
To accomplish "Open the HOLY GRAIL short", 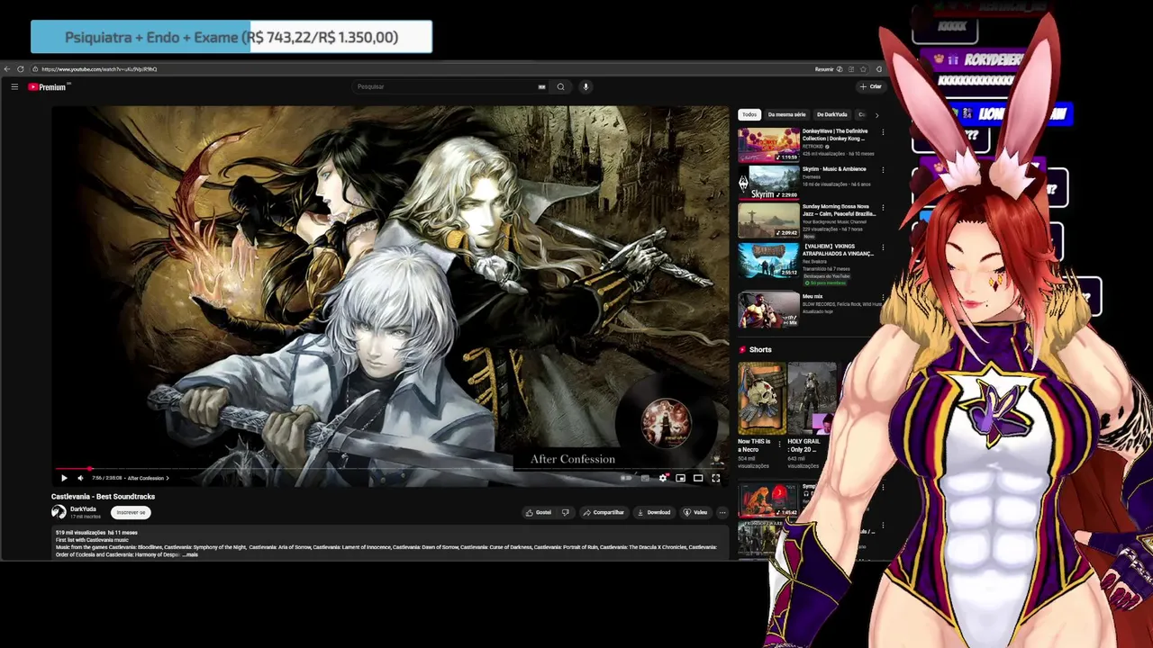I will [811, 399].
